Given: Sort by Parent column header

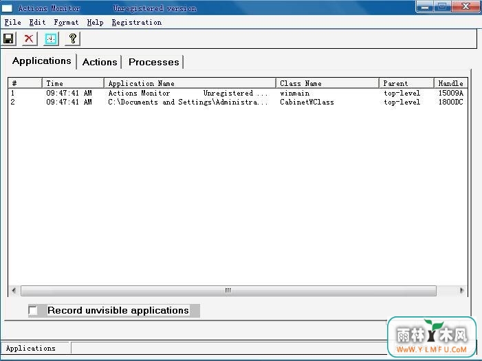Looking at the screenshot, I should tap(406, 83).
